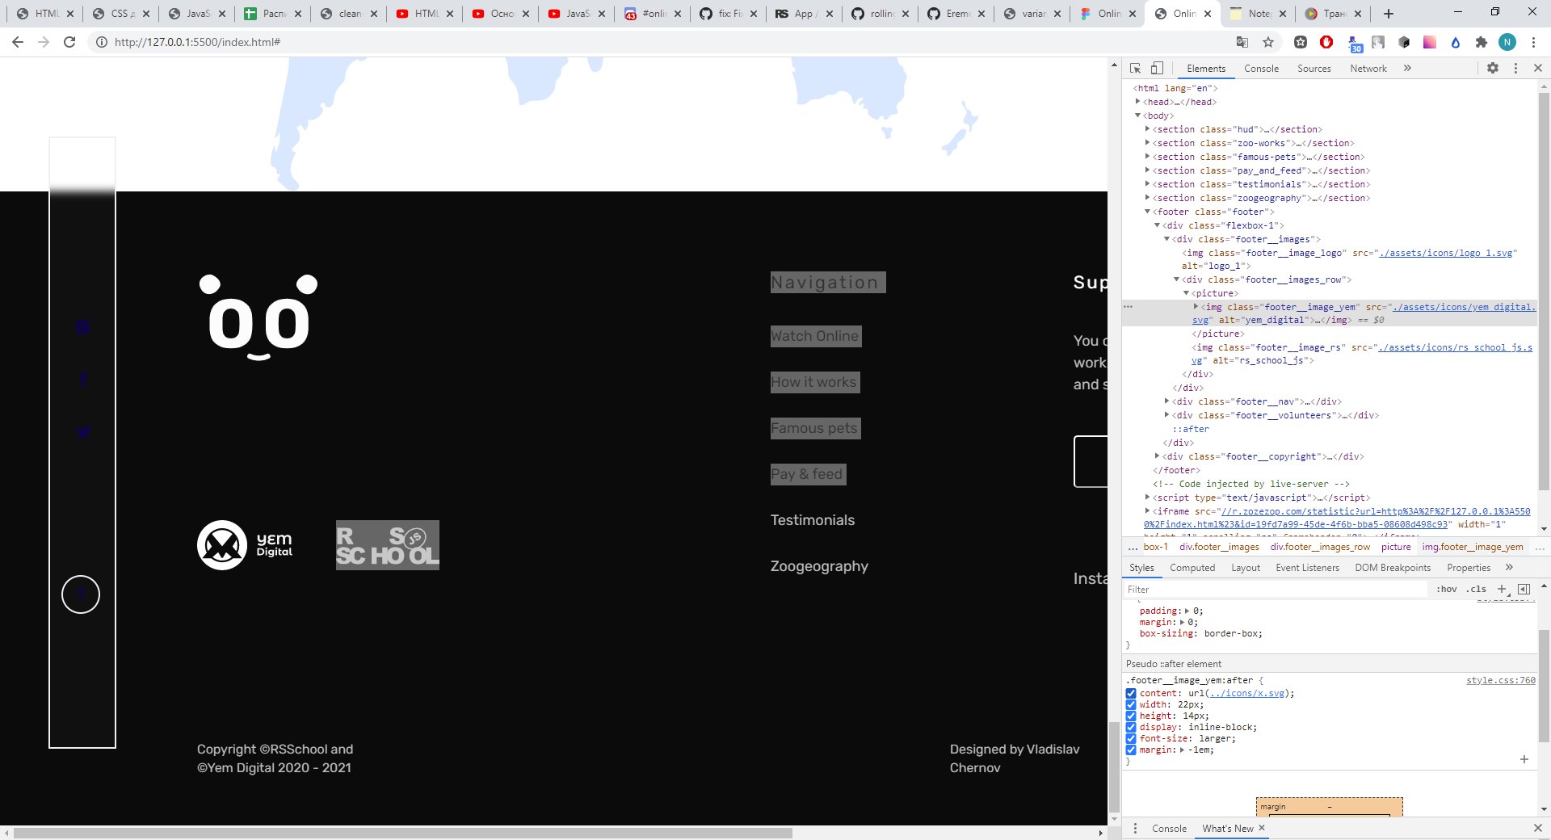Click the address bar URL field
Screen dimensions: 1551x840
pyautogui.click(x=662, y=42)
